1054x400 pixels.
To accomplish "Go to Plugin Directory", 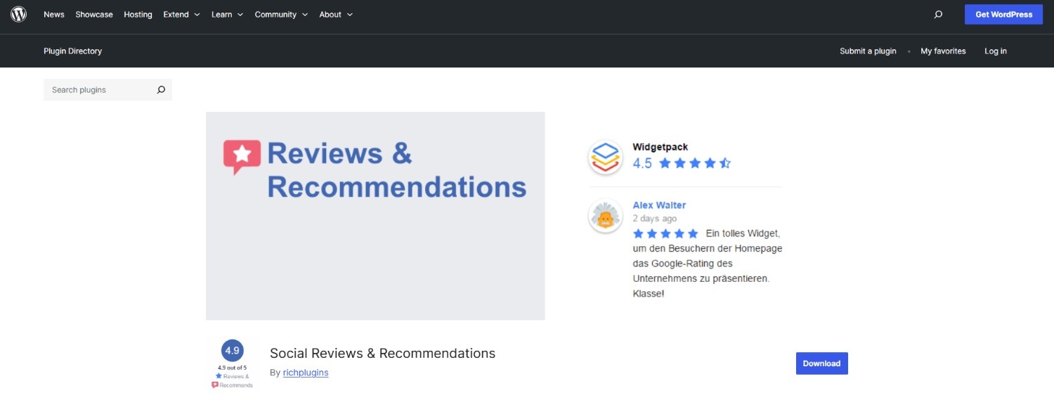I will [72, 51].
